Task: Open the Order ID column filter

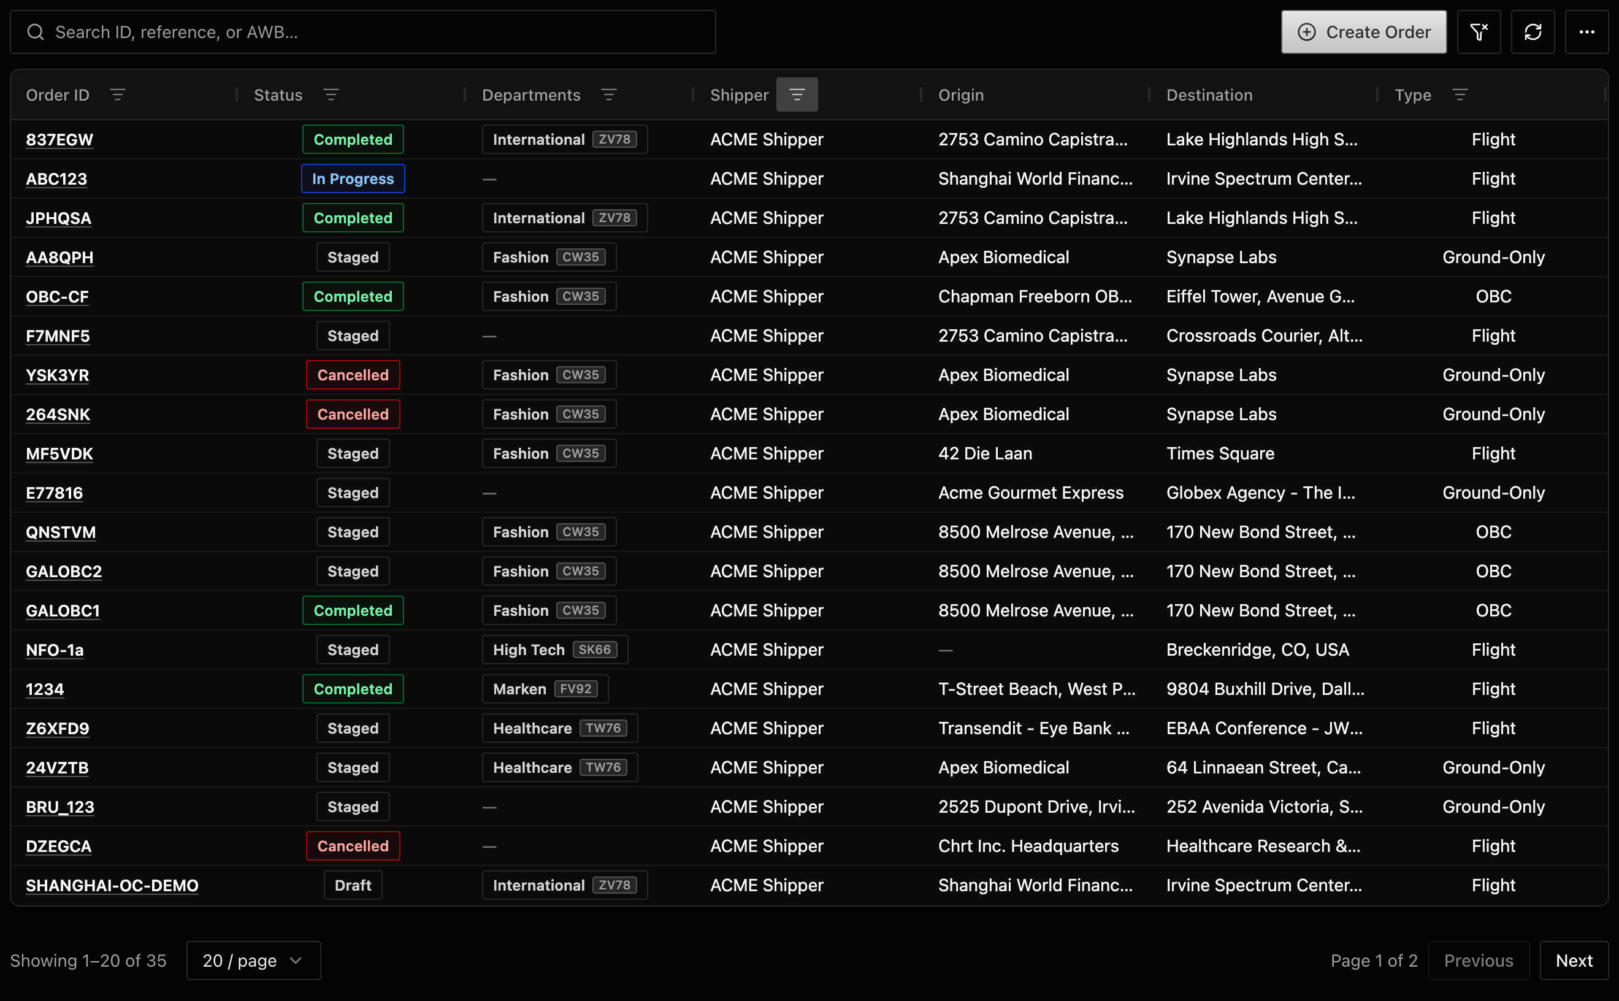Action: point(118,94)
